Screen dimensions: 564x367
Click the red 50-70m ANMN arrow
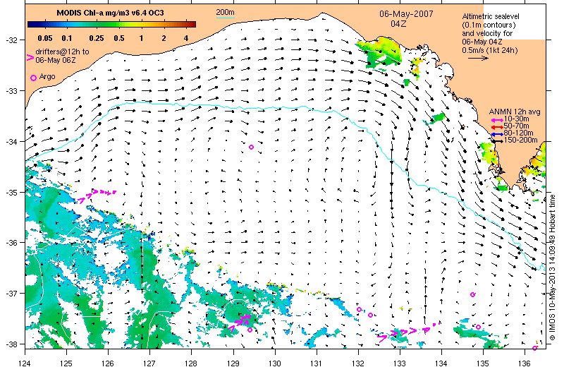(x=497, y=127)
